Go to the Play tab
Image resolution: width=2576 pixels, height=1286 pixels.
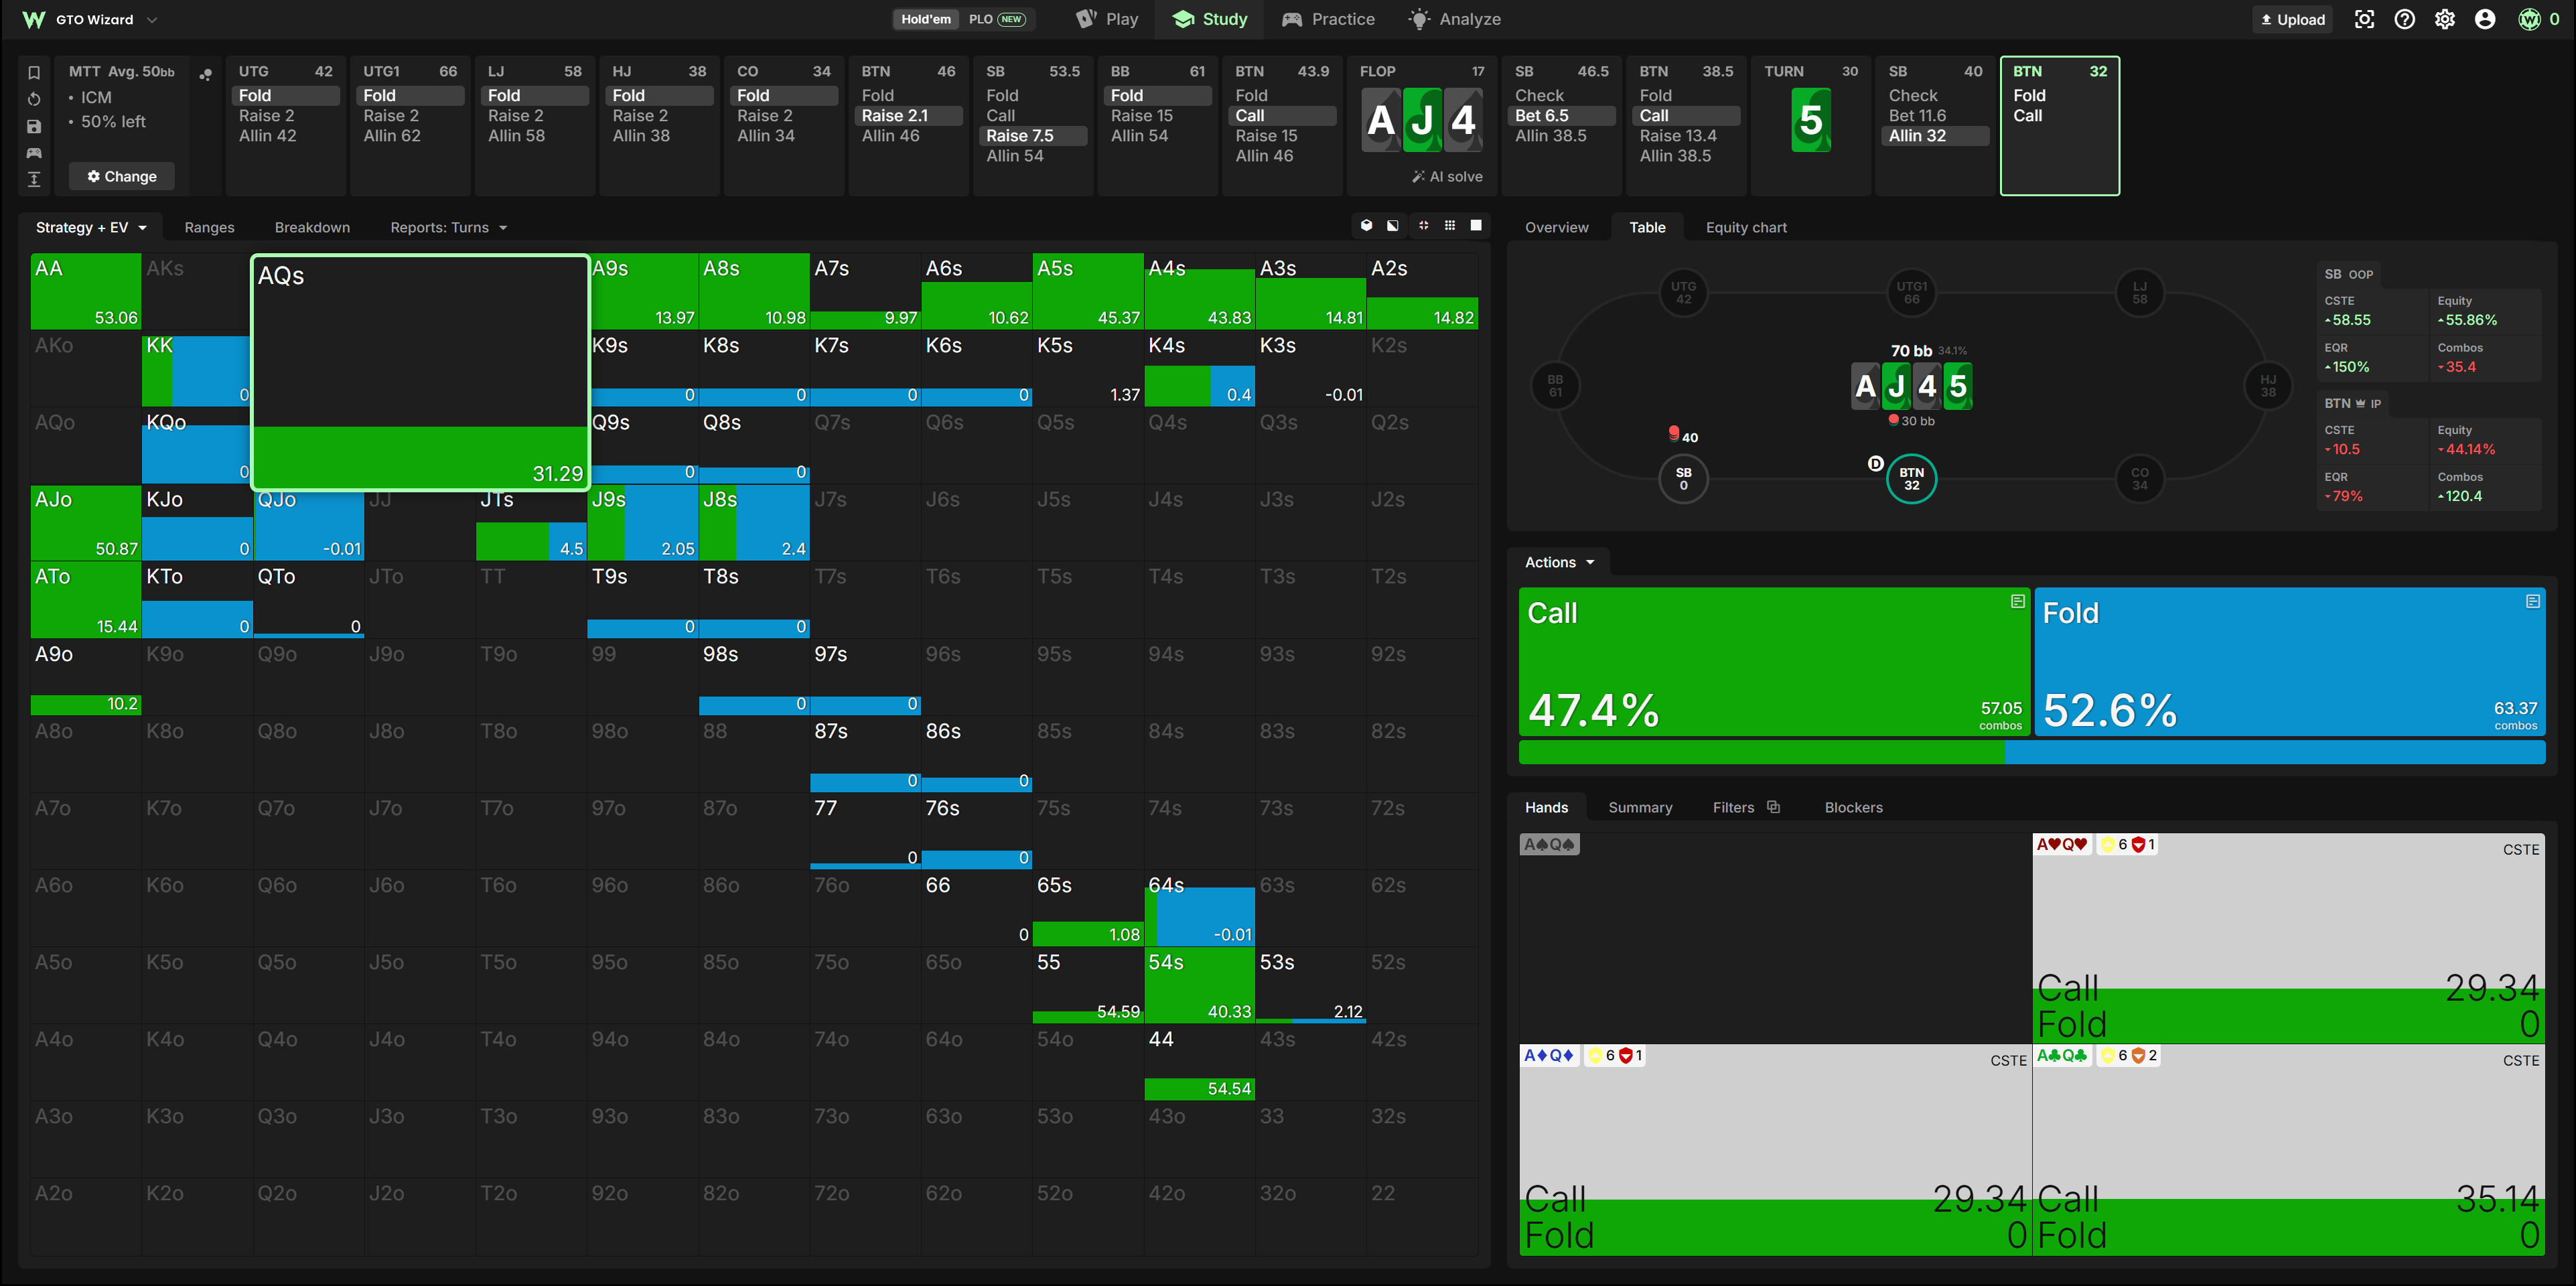(1107, 19)
